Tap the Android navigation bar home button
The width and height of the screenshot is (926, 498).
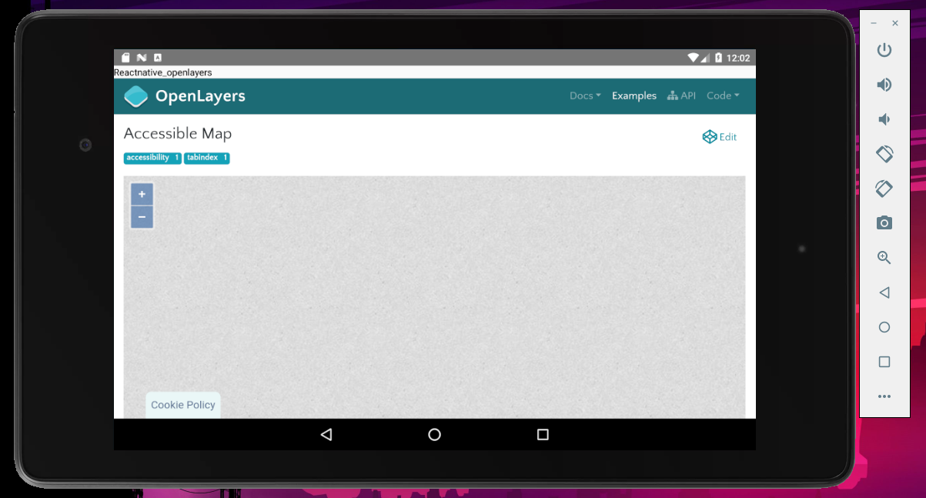[434, 435]
